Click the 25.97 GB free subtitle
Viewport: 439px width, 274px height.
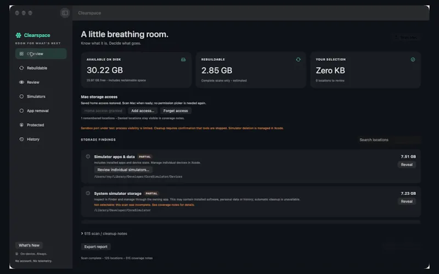click(116, 80)
